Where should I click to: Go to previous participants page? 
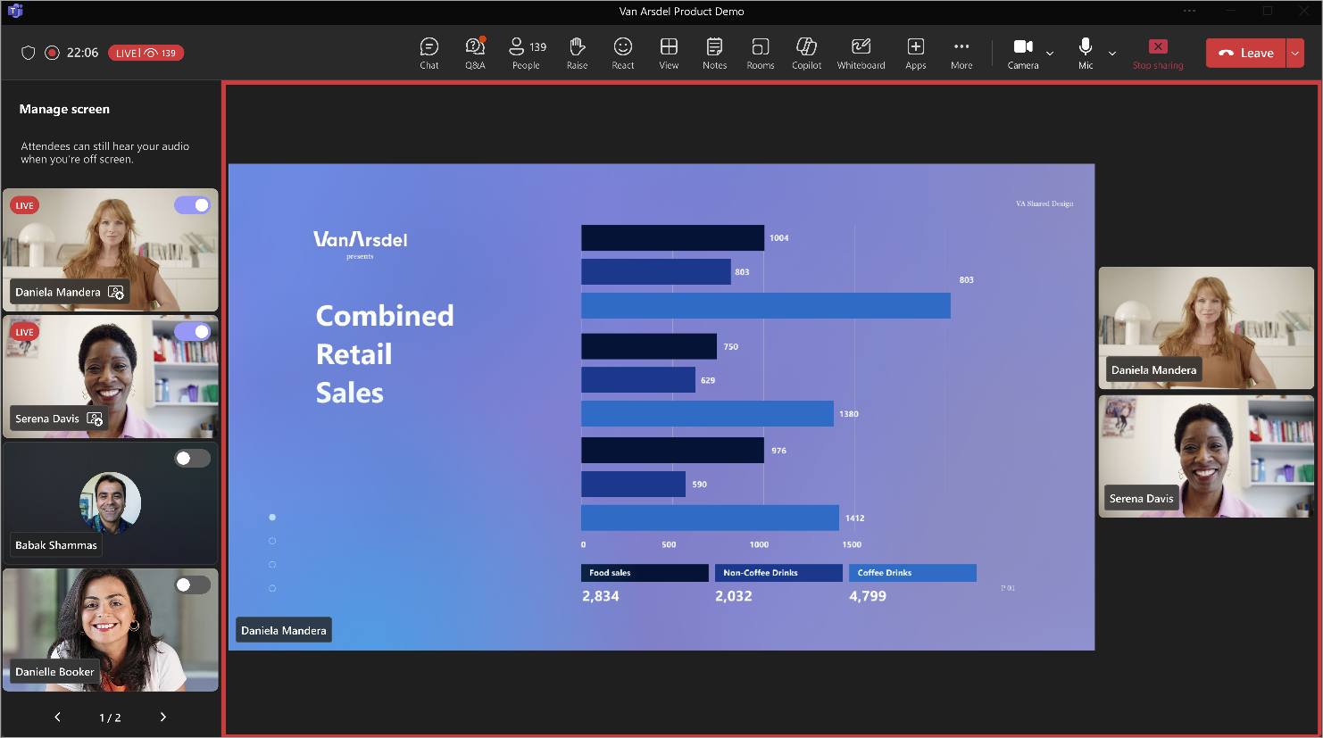pyautogui.click(x=58, y=717)
